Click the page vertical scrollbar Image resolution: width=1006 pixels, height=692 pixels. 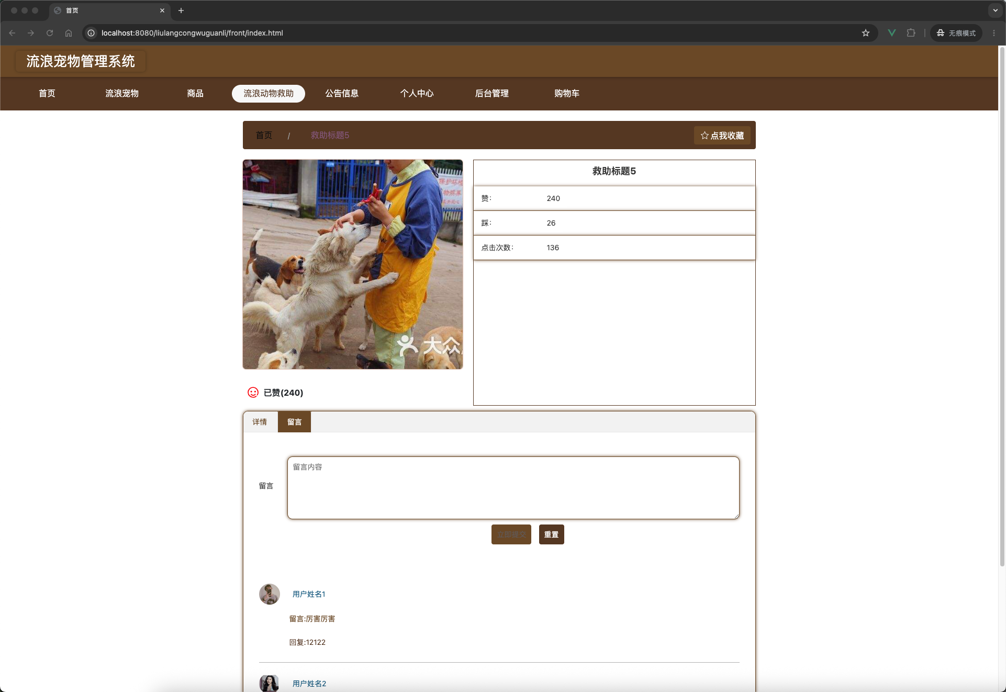(x=1002, y=306)
